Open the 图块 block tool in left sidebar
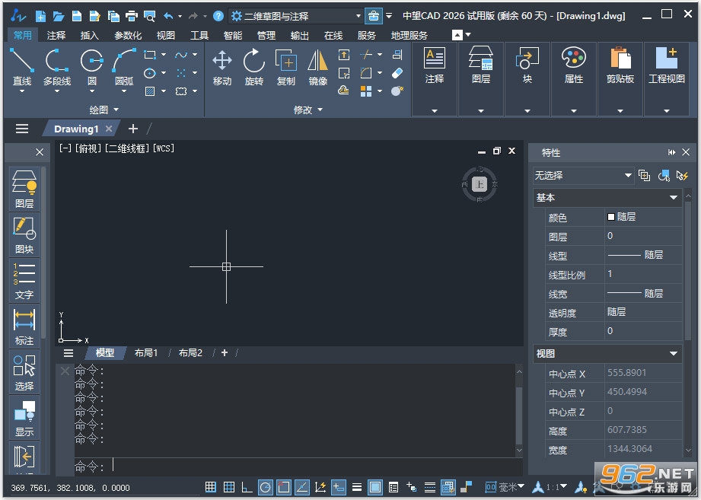This screenshot has height=500, width=701. [24, 235]
